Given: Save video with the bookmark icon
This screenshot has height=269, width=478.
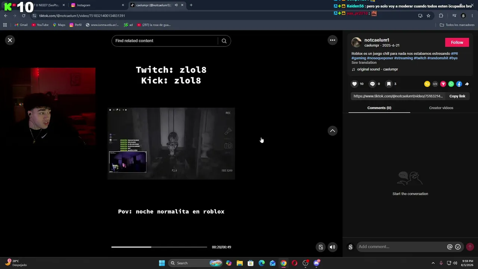Looking at the screenshot, I should [x=389, y=84].
